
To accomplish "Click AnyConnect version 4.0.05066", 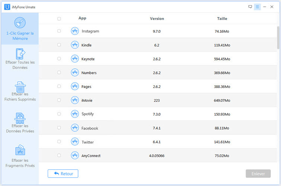I will tap(157, 156).
